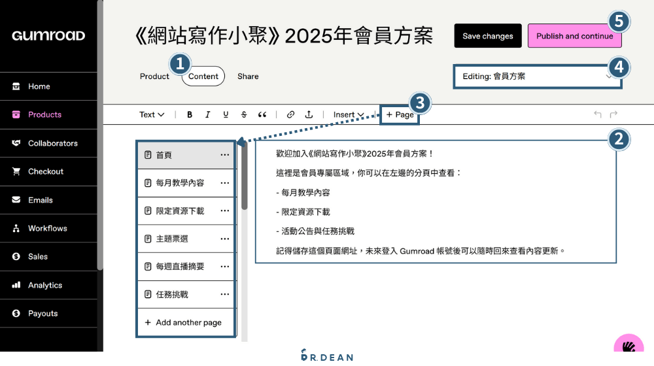The width and height of the screenshot is (654, 366).
Task: Open Collaborators in the sidebar
Action: tap(48, 143)
